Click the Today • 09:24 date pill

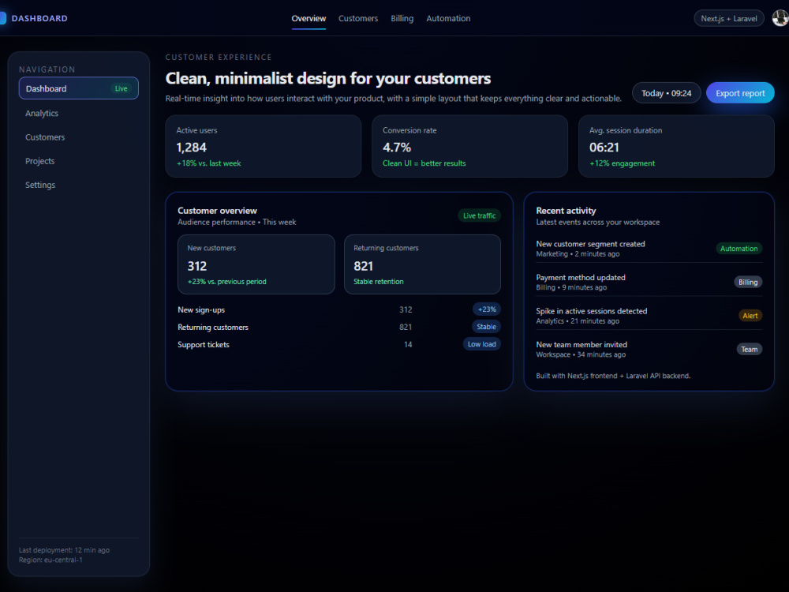click(x=666, y=93)
